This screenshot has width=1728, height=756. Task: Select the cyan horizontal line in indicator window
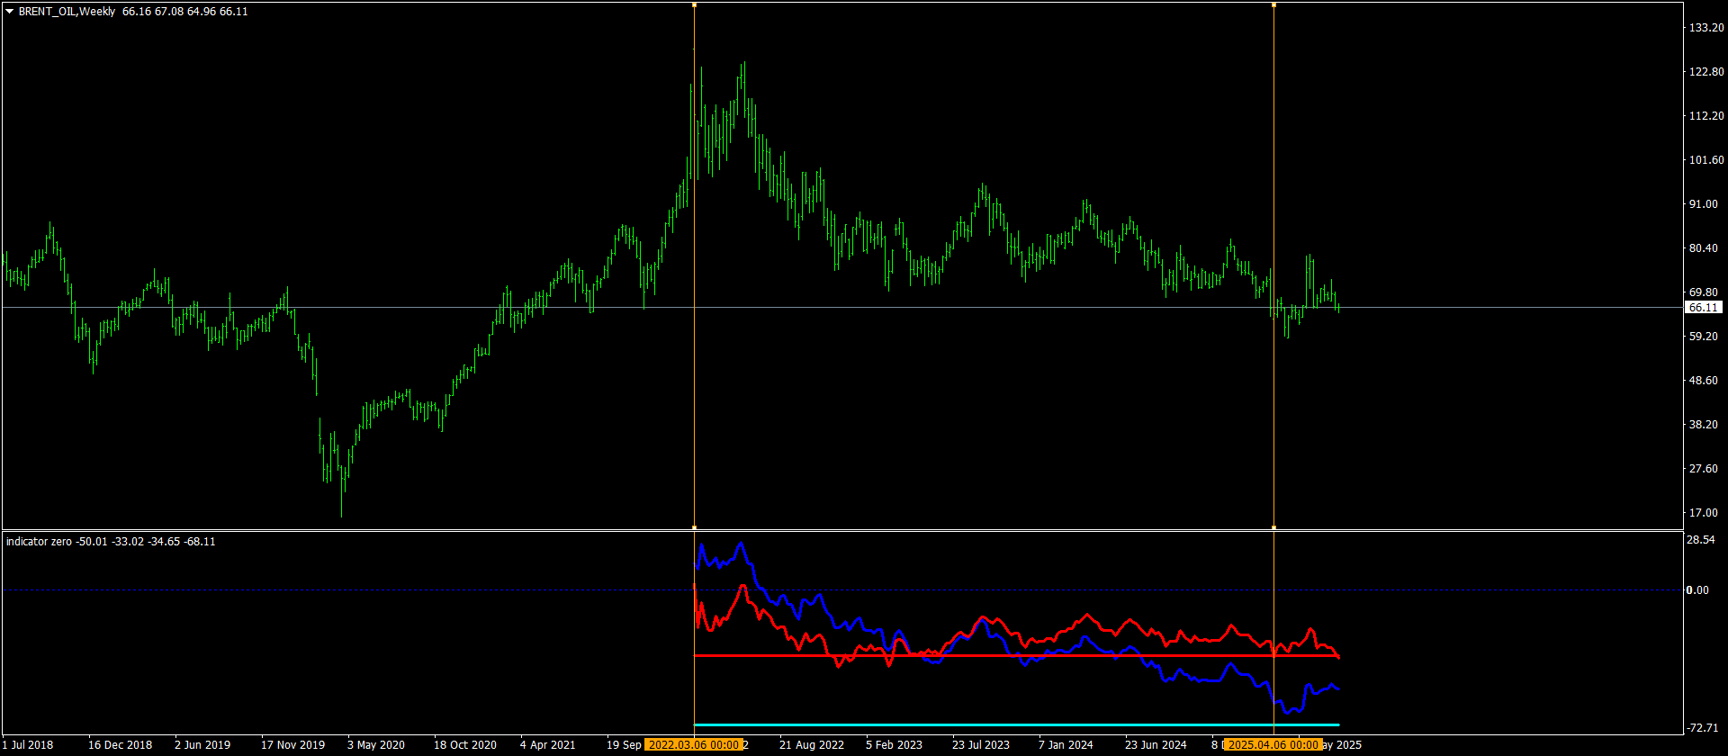pos(1016,724)
